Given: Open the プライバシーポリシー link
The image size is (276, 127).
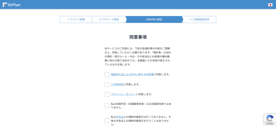Looking at the screenshot, I should pos(123,94).
